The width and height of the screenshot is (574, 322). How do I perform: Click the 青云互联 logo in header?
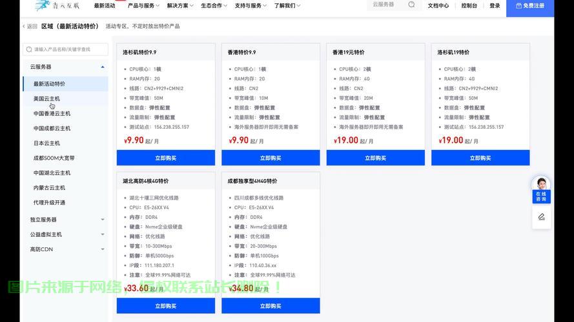tap(57, 6)
